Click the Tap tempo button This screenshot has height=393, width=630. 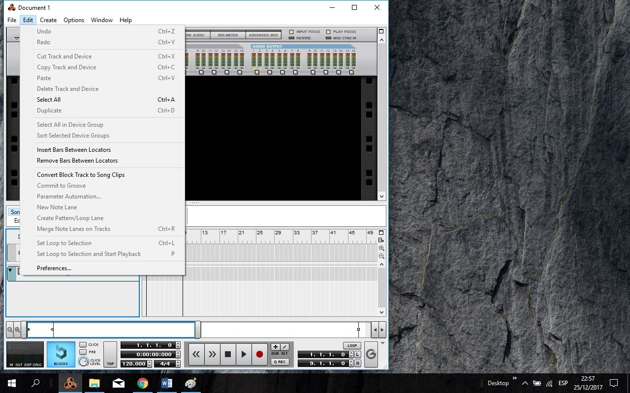point(110,355)
